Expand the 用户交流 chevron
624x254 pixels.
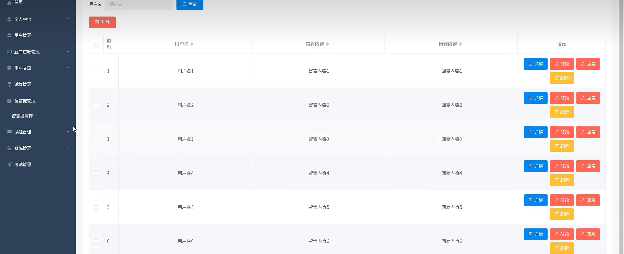click(x=68, y=67)
